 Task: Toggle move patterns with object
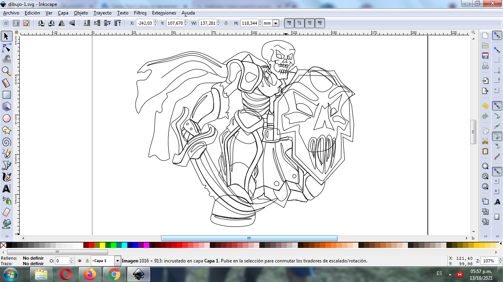coord(320,23)
